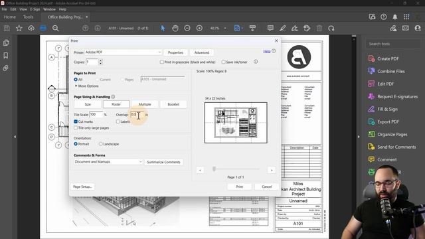Enable the Labels checkbox
The image size is (425, 239).
coord(118,121)
